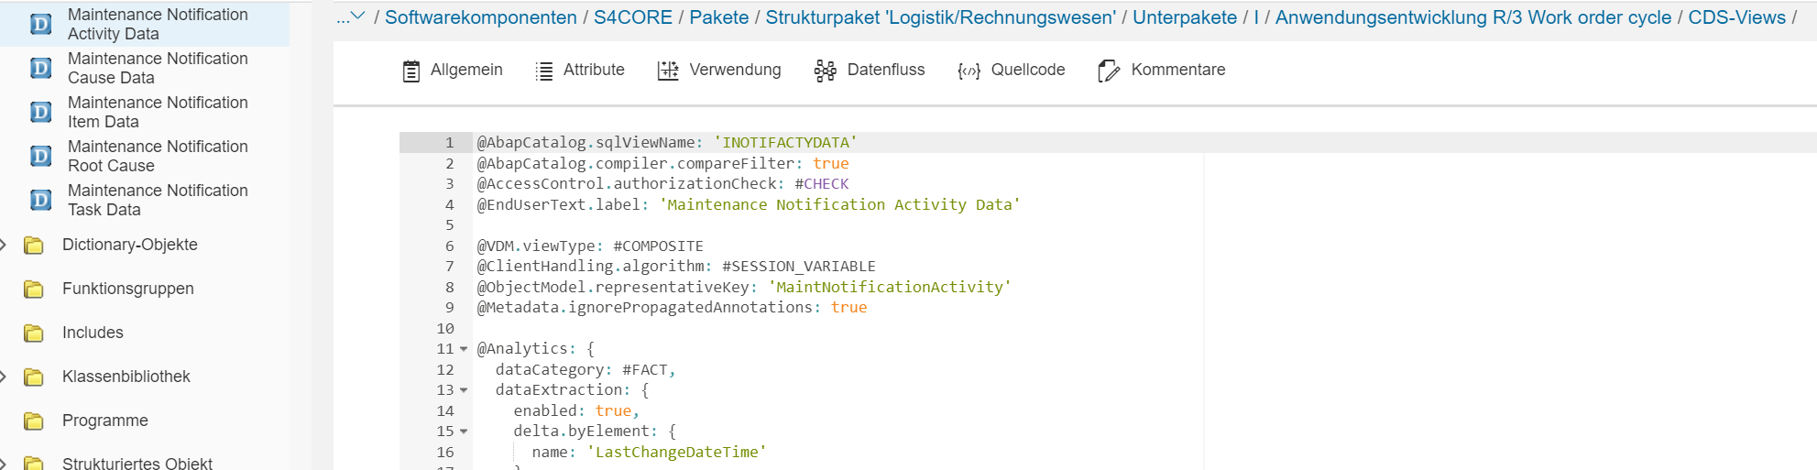Screen dimensions: 1817x470
Task: Select the Maintenance Notification Cause Data view icon
Action: (41, 68)
